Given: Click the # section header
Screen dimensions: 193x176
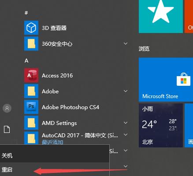Looking at the screenshot, I should click(x=26, y=13).
